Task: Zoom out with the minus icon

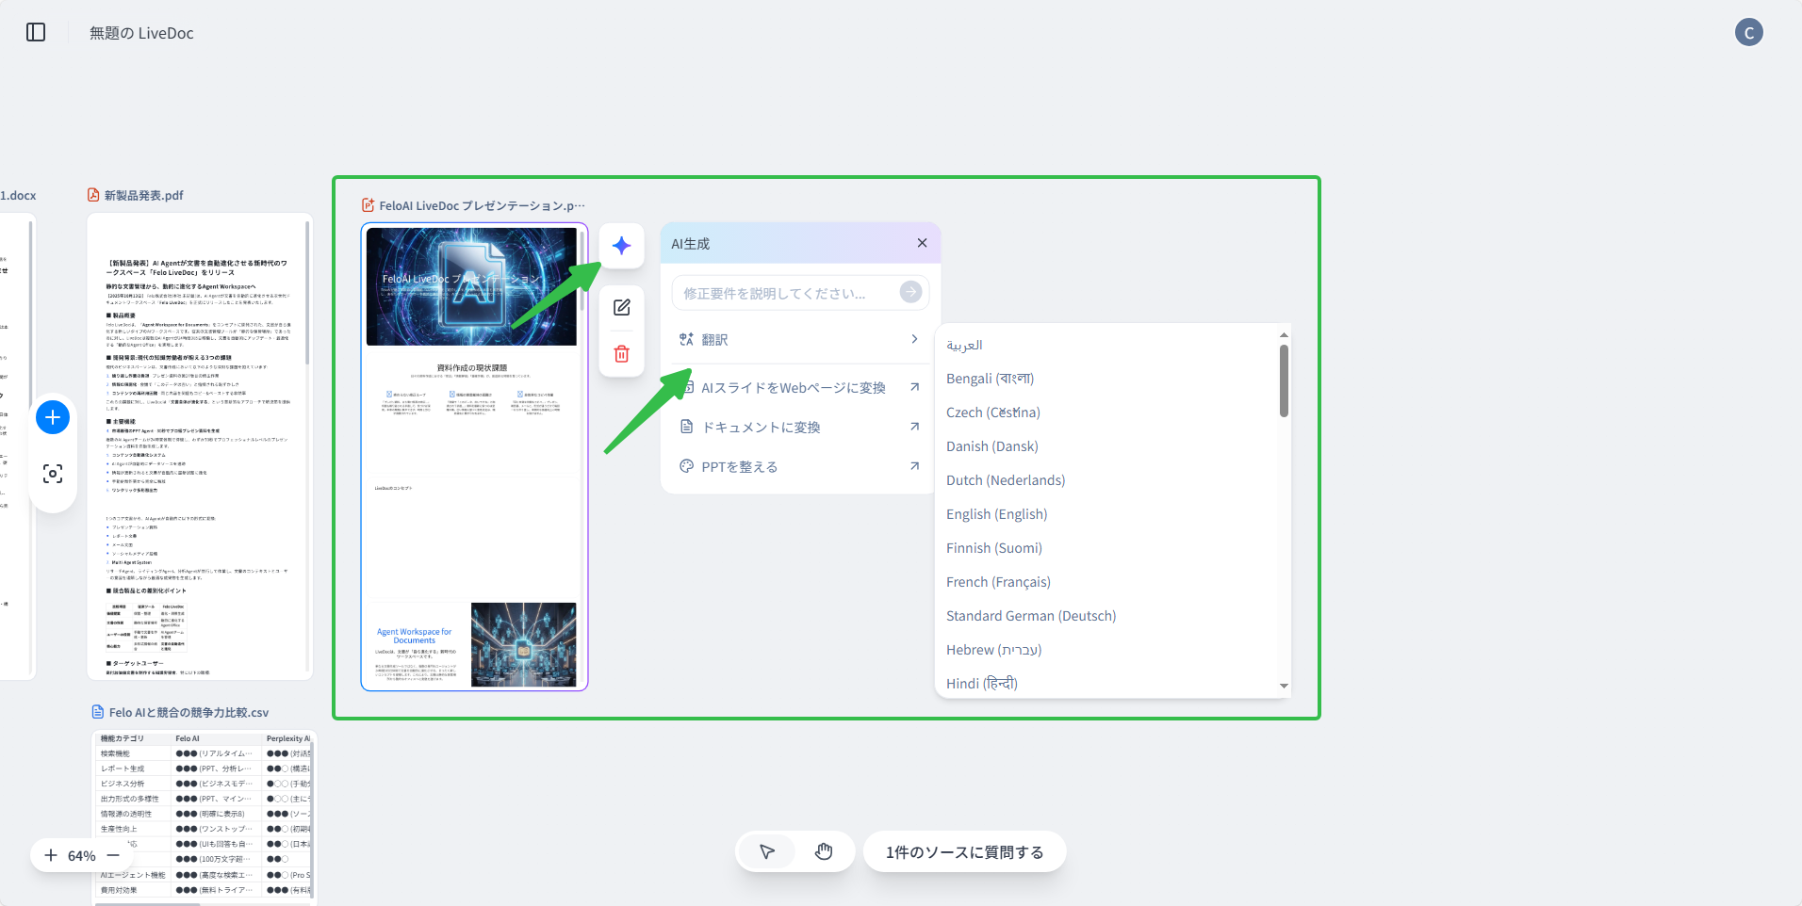Action: pyautogui.click(x=113, y=855)
